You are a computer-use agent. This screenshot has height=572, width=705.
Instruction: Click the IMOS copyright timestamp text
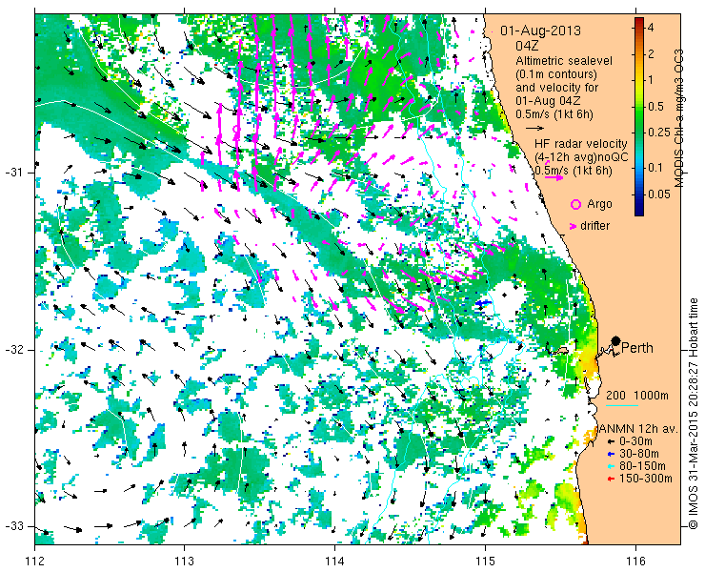coord(693,414)
